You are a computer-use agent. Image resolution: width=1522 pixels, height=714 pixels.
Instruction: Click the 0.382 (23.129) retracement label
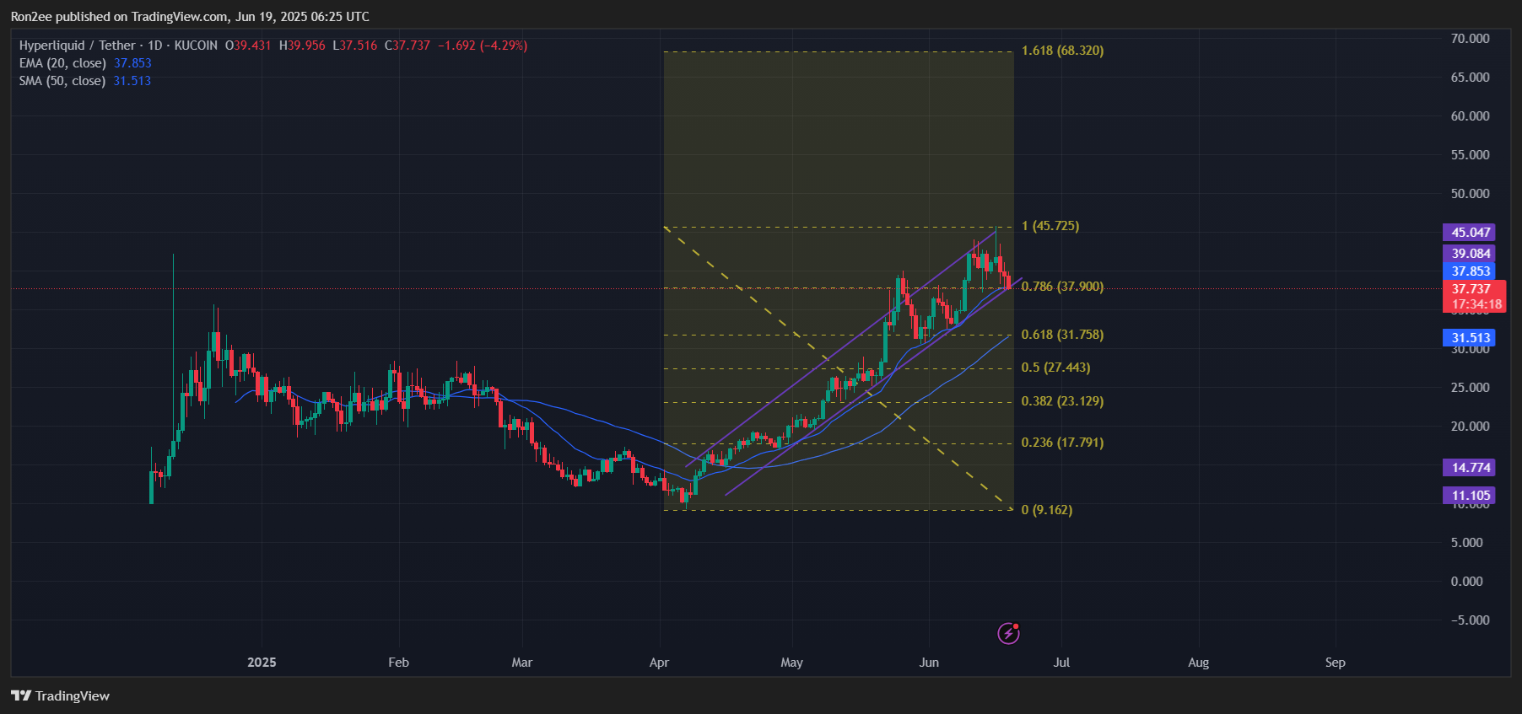(1062, 401)
